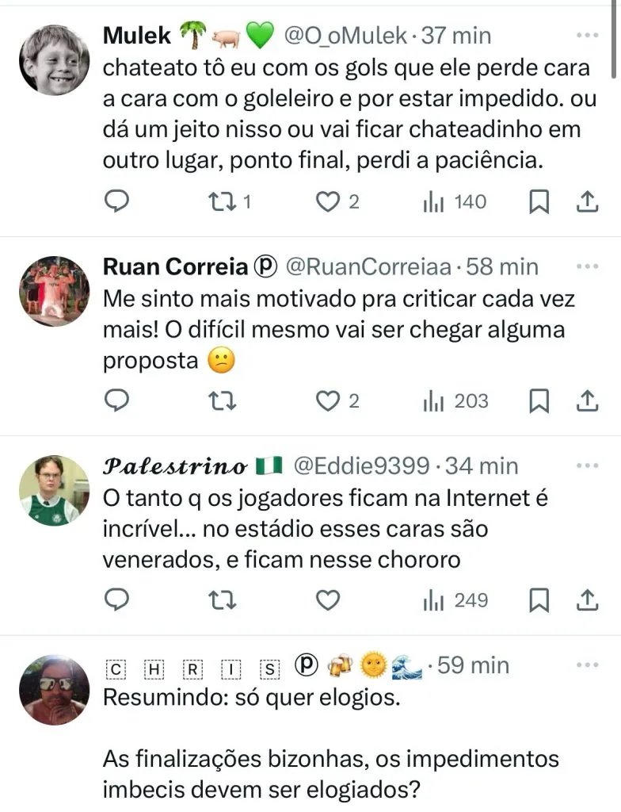The image size is (621, 812).
Task: View Palestrino's profile picture
Action: point(54,490)
